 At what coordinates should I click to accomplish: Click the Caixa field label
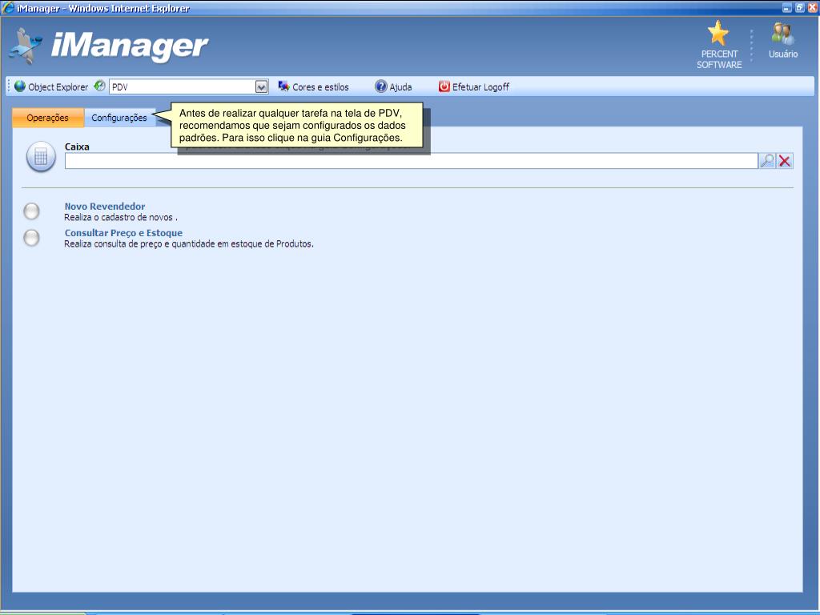(77, 147)
